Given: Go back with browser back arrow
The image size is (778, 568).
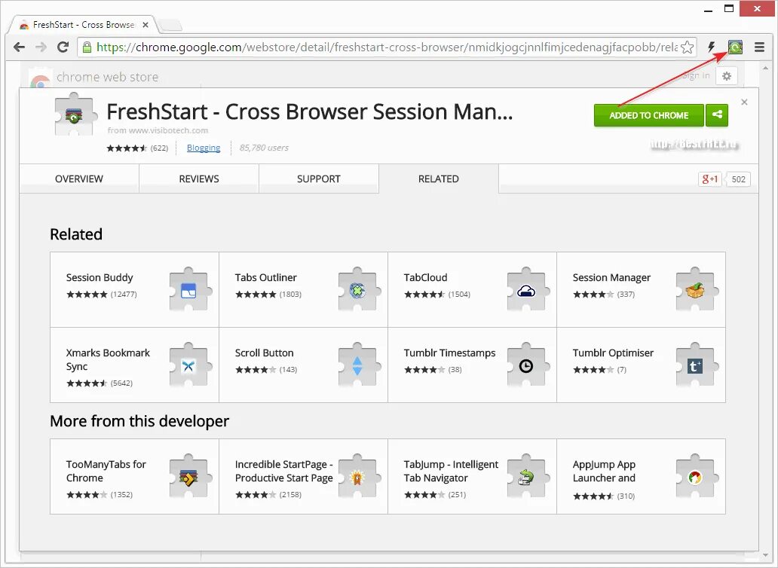Looking at the screenshot, I should click(x=20, y=47).
